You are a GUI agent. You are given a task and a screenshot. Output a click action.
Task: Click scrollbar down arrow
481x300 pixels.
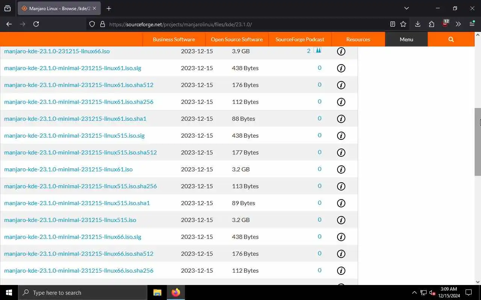pos(478,282)
